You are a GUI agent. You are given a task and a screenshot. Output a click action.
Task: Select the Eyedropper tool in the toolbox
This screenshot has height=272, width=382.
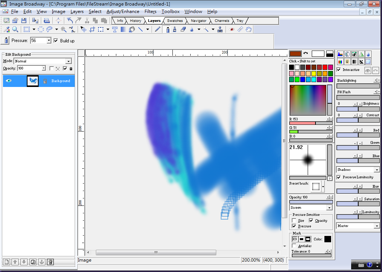tap(7, 29)
